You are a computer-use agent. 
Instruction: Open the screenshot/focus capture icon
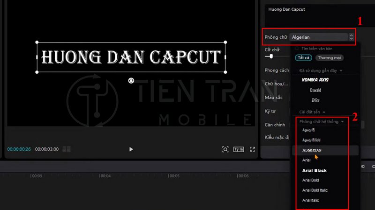coord(225,149)
